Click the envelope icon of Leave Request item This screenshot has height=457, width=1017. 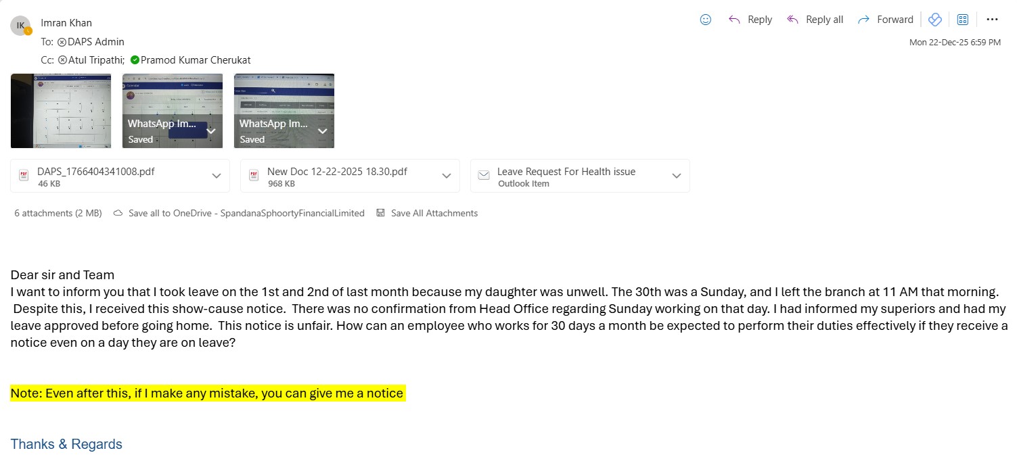[x=484, y=176]
